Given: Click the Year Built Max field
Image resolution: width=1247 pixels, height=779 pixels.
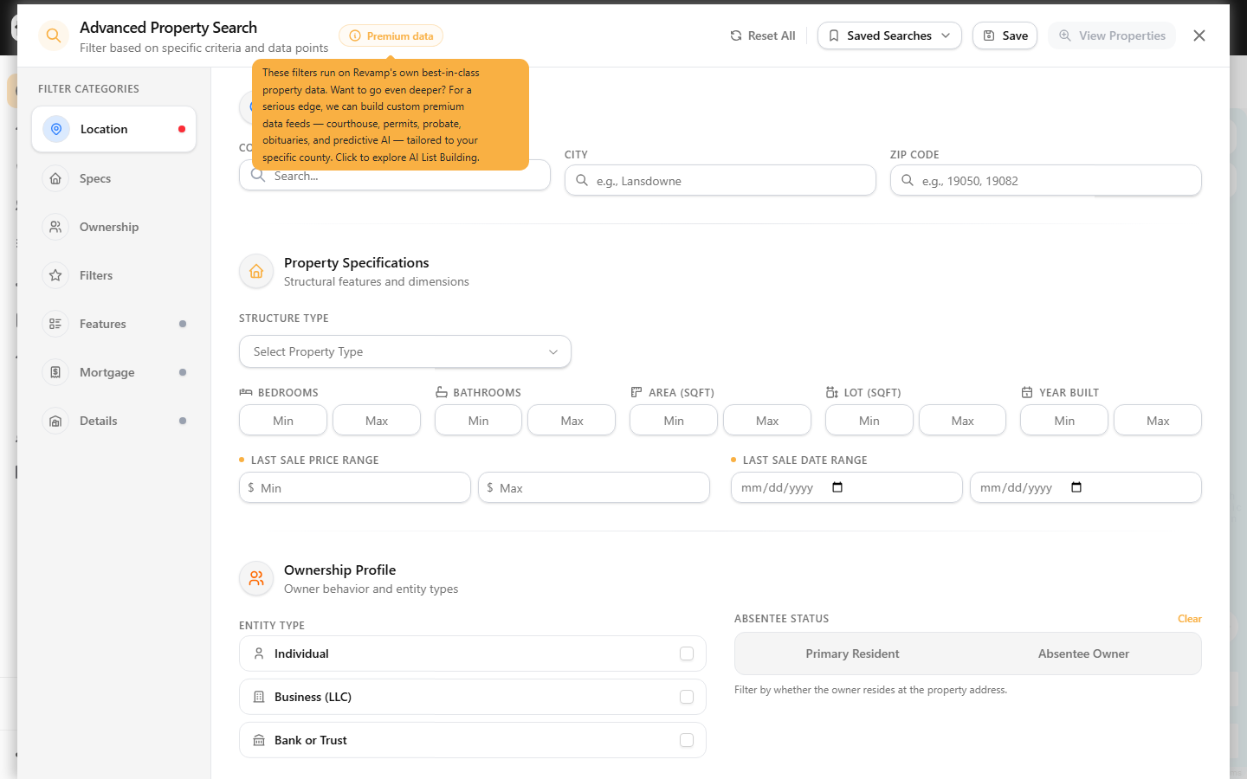Looking at the screenshot, I should [1158, 421].
